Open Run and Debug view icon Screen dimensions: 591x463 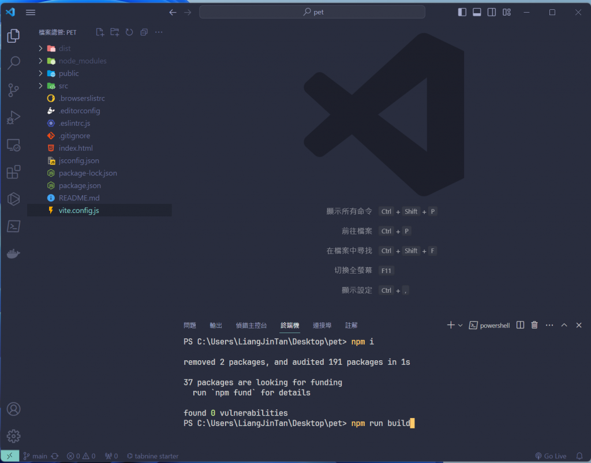(x=14, y=117)
